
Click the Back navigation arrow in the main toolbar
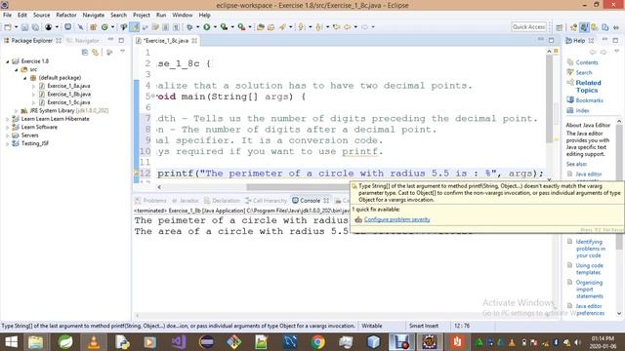coord(348,27)
